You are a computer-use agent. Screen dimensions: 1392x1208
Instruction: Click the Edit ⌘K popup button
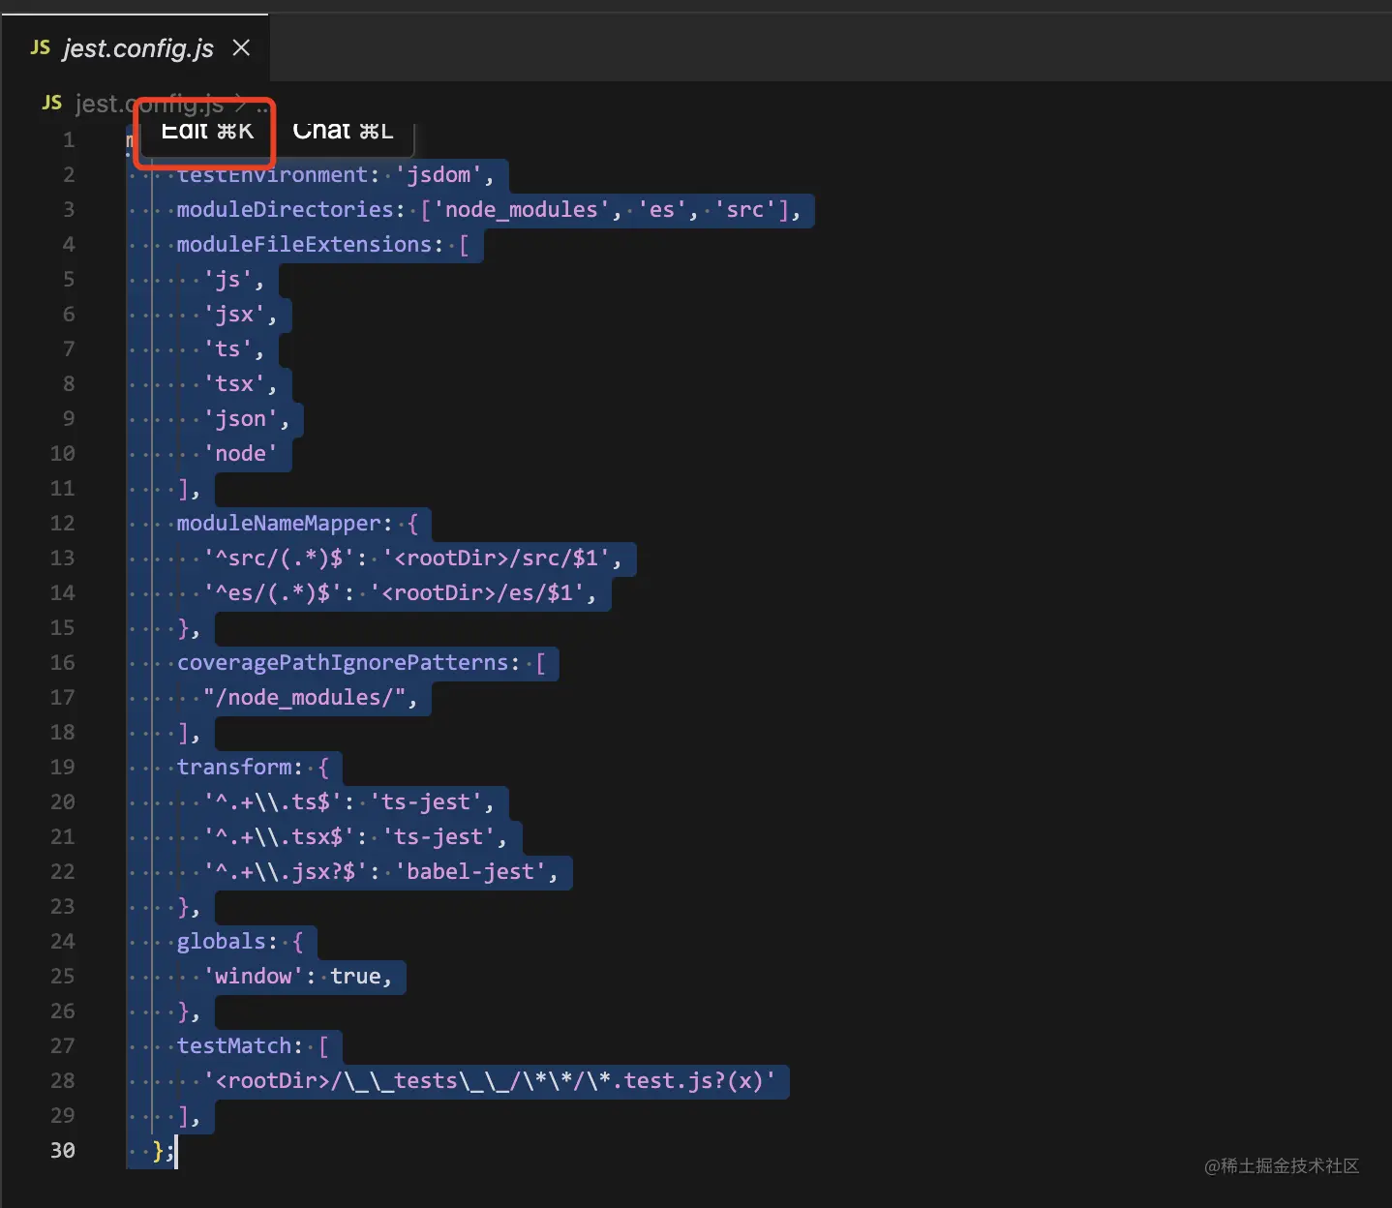[207, 131]
